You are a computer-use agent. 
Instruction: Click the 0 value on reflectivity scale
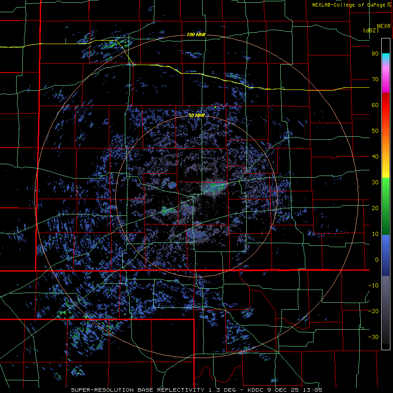(377, 260)
